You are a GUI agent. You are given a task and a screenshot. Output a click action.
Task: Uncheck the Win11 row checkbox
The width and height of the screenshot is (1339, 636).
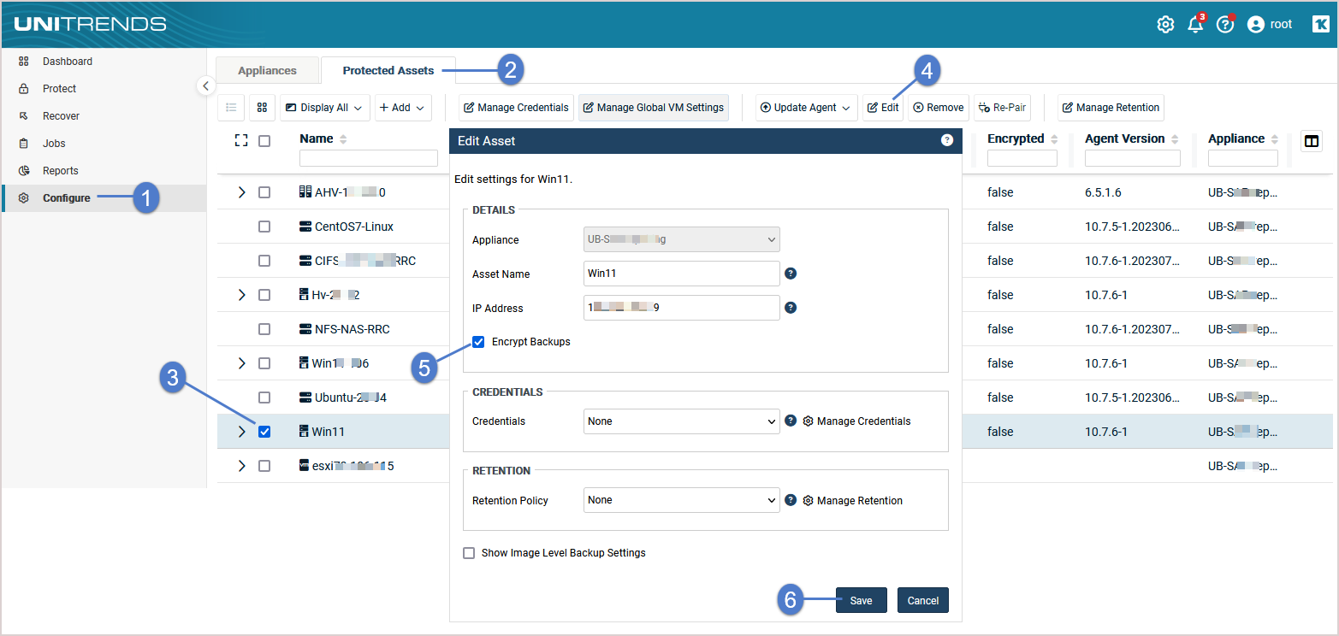point(264,432)
